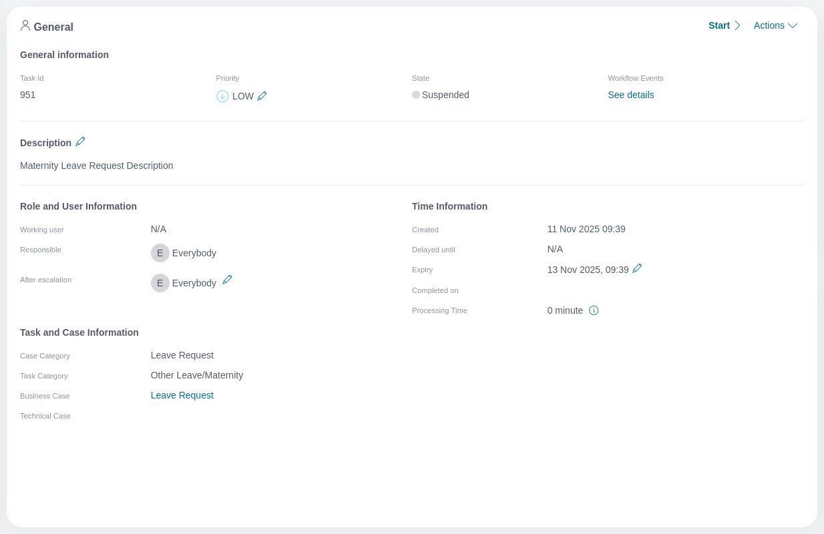Click the Created date 11 Nov 2025 09:39
Viewport: 824px width, 534px height.
(x=586, y=229)
